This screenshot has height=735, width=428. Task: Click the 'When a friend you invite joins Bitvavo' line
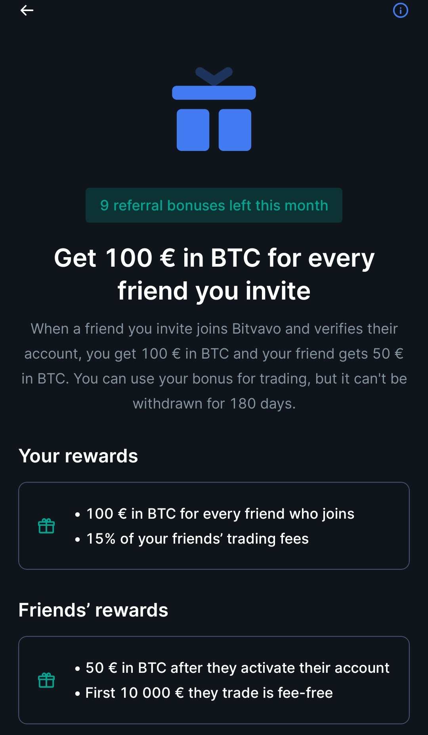(214, 328)
